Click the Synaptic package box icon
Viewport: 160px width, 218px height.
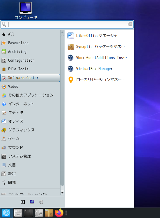[x=71, y=47]
